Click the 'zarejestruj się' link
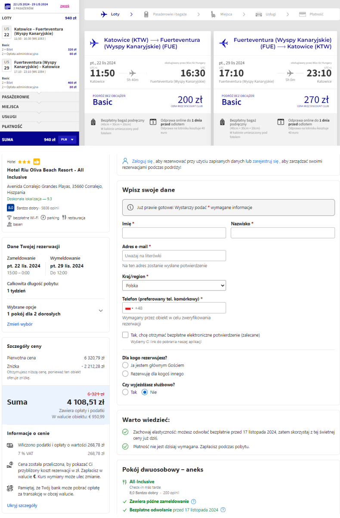The width and height of the screenshot is (340, 518). 266,161
